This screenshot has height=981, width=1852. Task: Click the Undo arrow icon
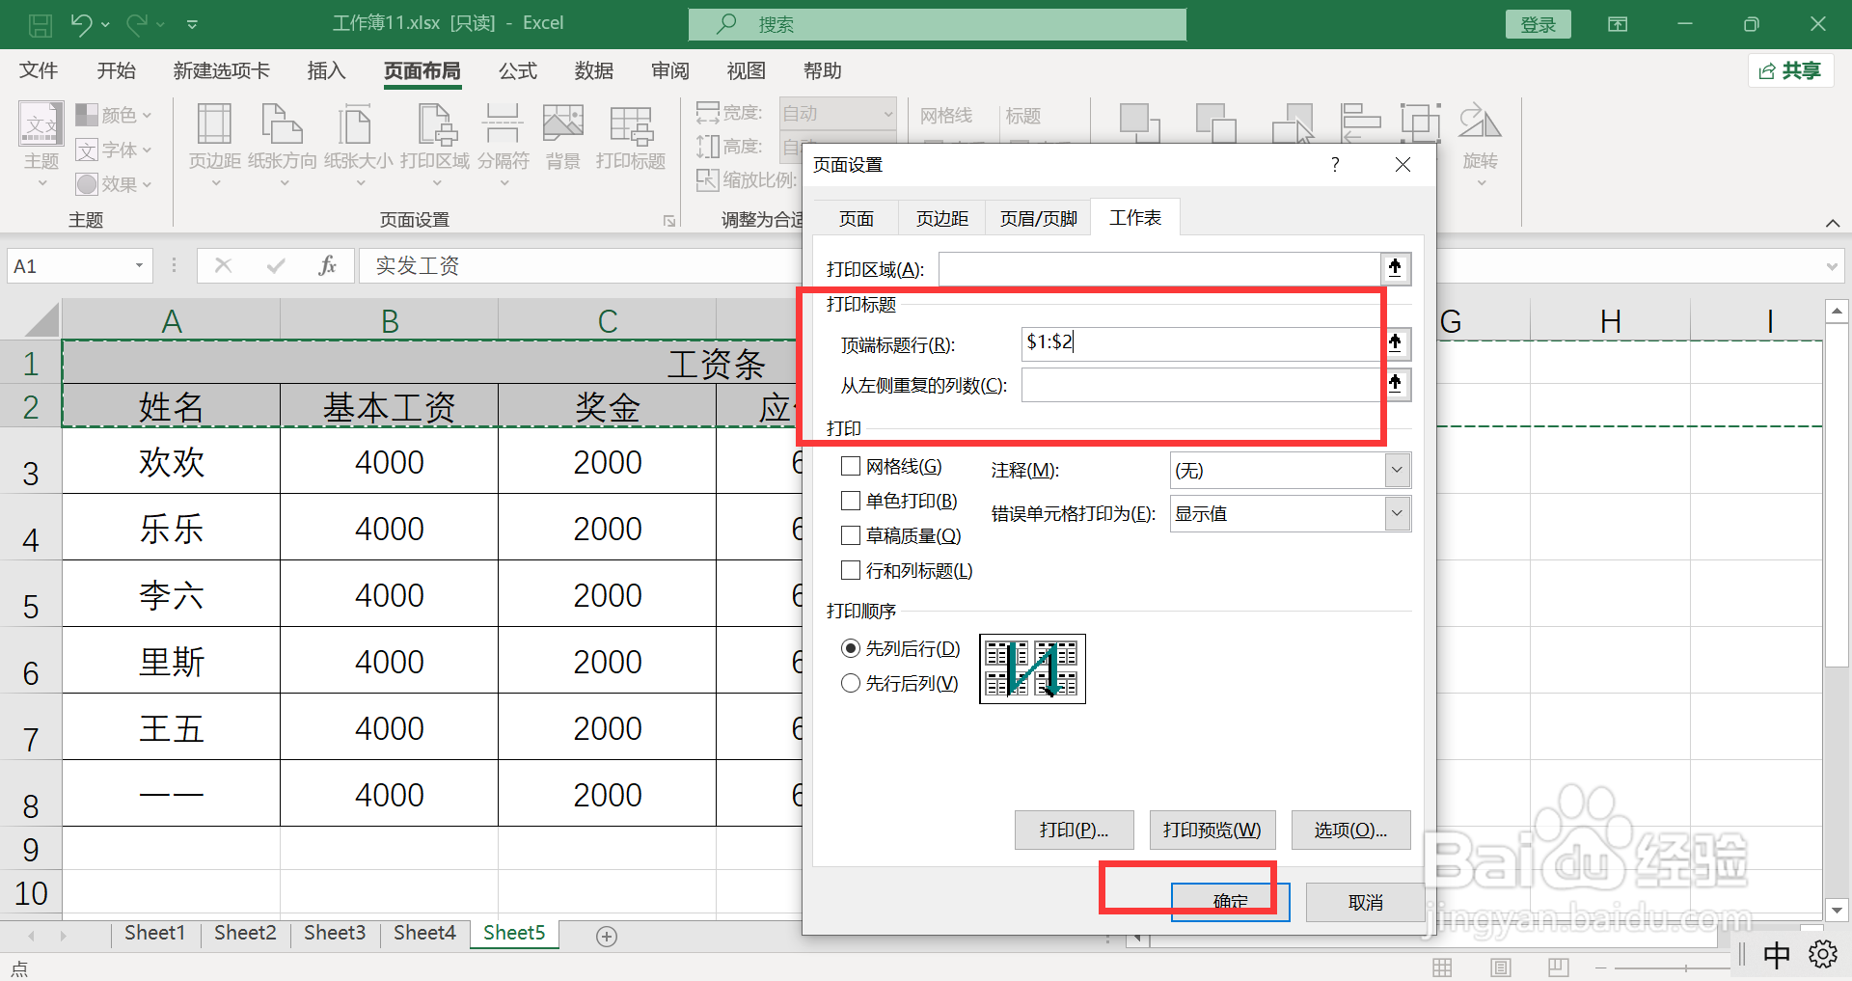81,25
